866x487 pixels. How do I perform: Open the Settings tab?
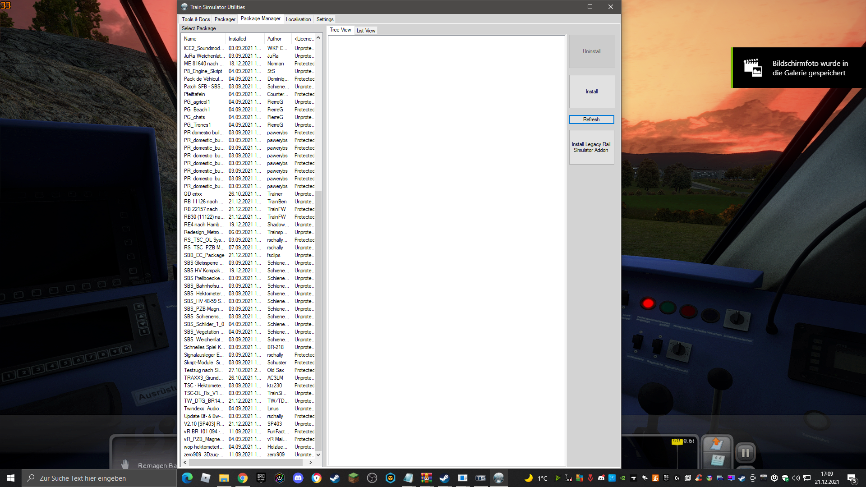(325, 19)
